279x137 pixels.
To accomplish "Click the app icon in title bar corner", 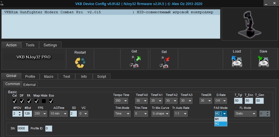I will [2, 4].
